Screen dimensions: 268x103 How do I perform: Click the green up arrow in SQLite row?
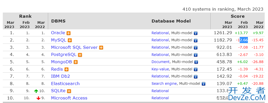pyautogui.click(x=36, y=91)
